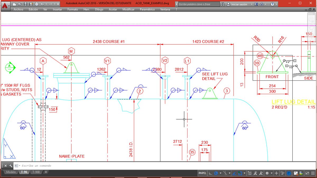Switch to the Modelo tab
The width and height of the screenshot is (317, 178).
(11, 172)
